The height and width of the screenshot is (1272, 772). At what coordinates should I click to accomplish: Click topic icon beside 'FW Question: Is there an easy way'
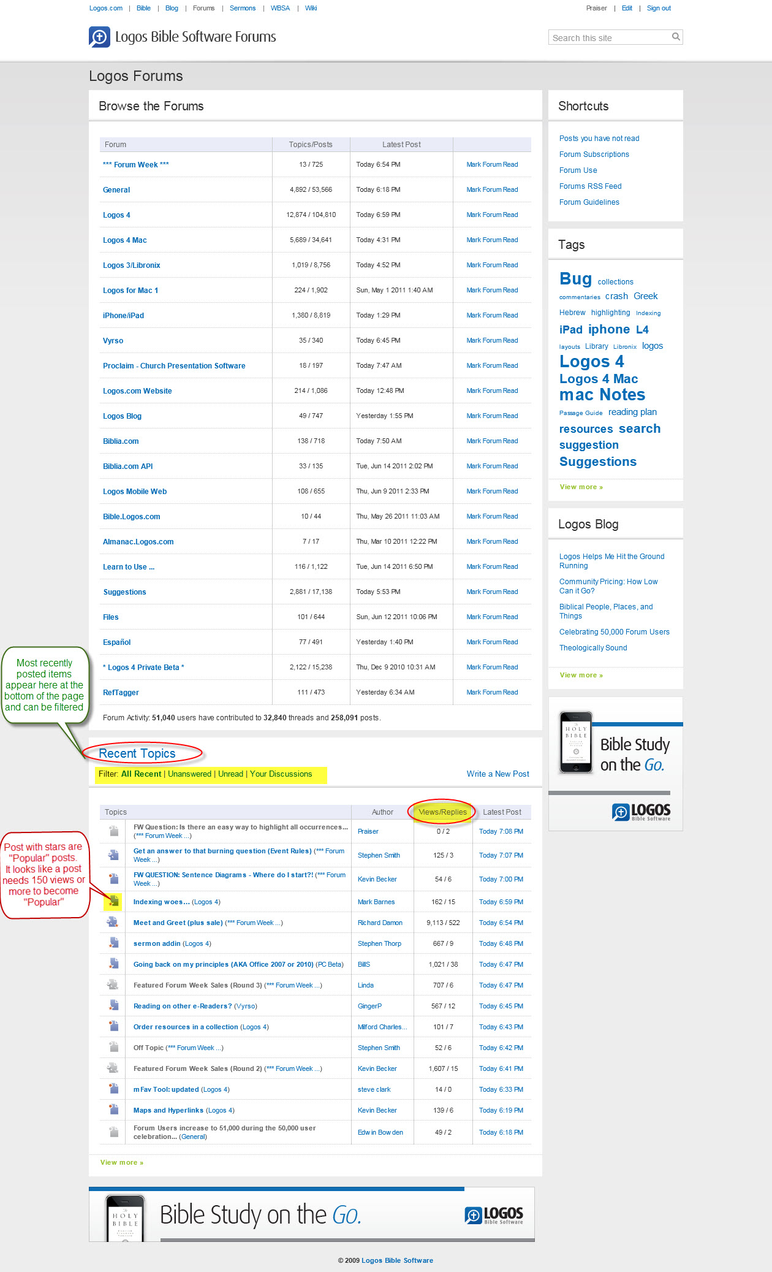(x=113, y=831)
